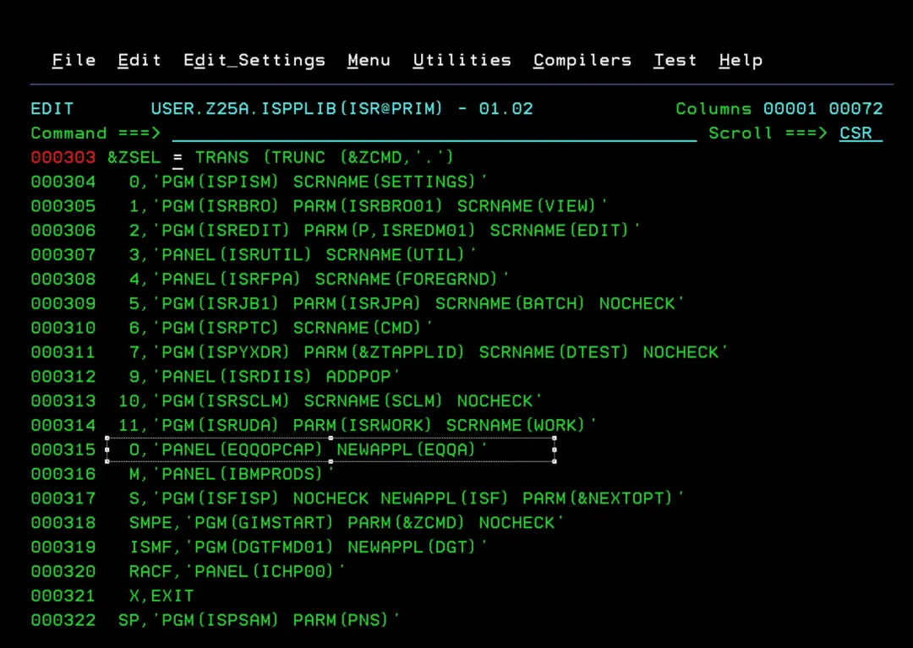Image resolution: width=913 pixels, height=648 pixels.
Task: Open the Help menu
Action: pyautogui.click(x=741, y=61)
